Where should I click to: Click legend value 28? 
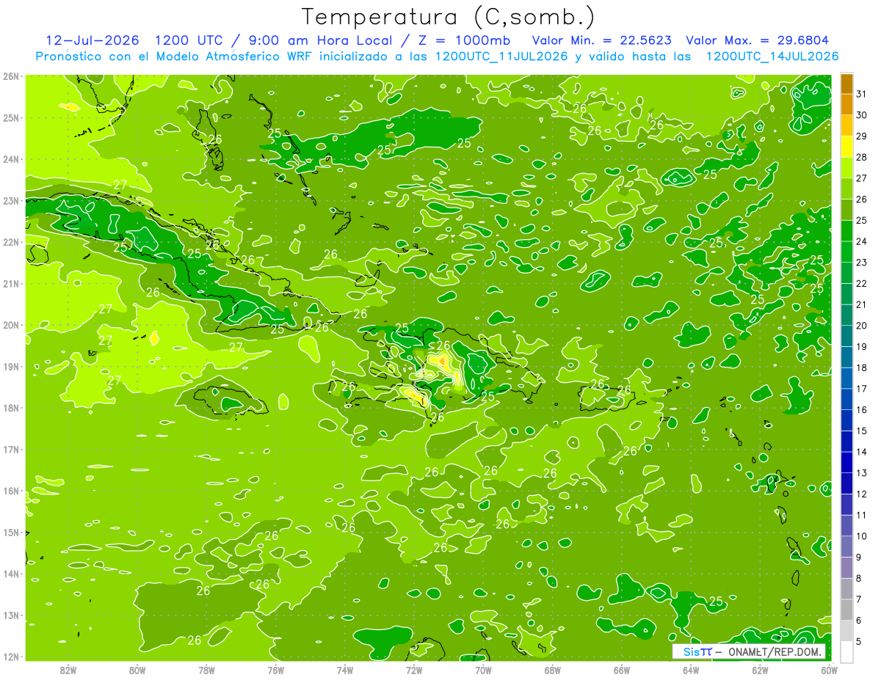[861, 157]
